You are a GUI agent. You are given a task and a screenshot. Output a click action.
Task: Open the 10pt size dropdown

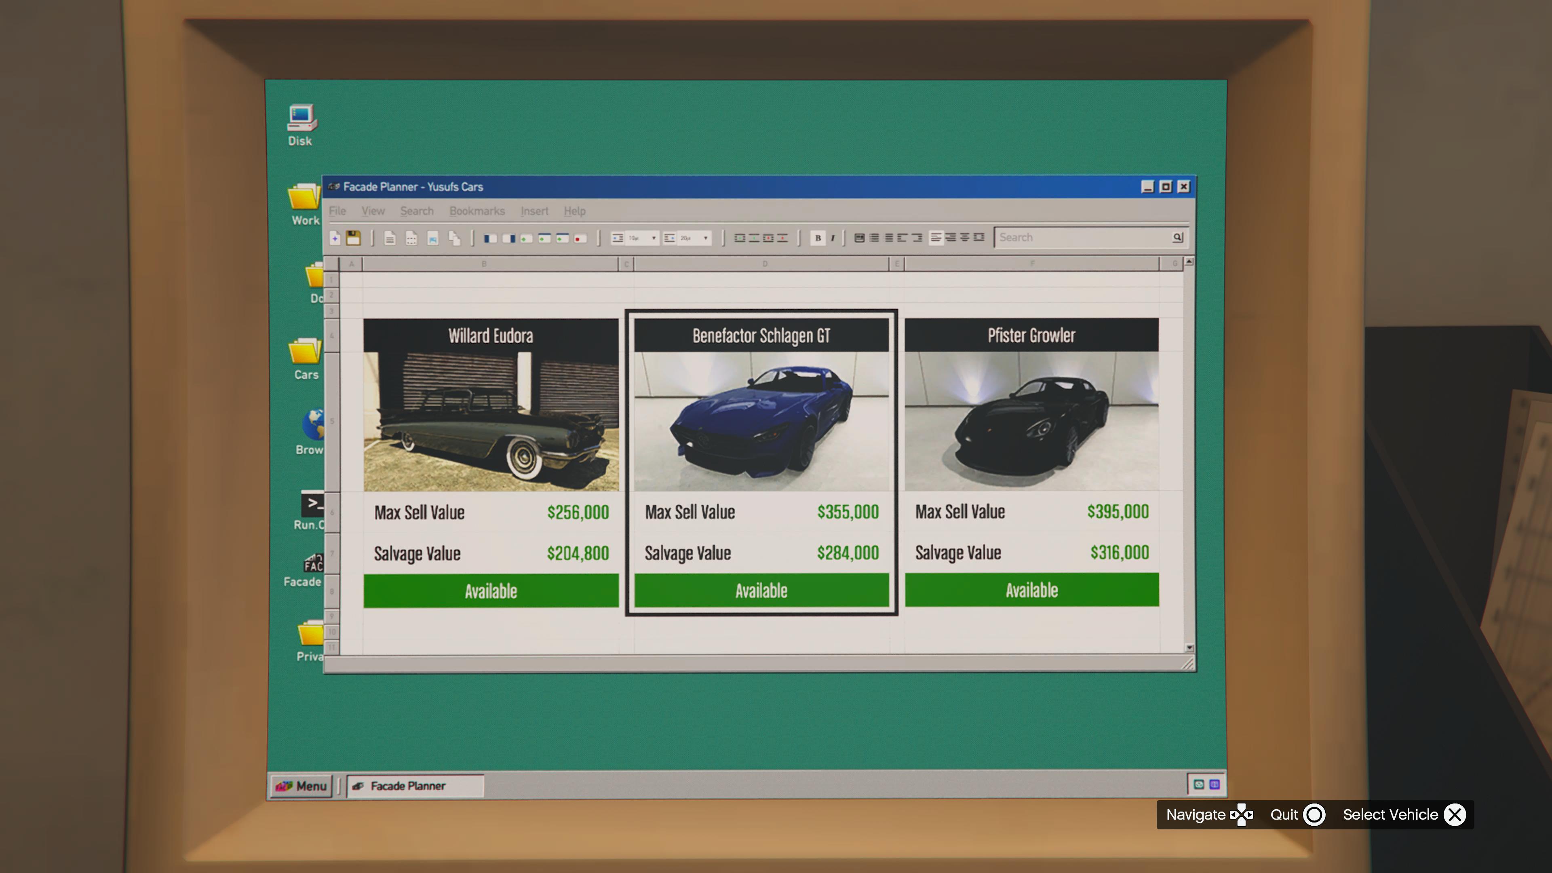point(653,238)
